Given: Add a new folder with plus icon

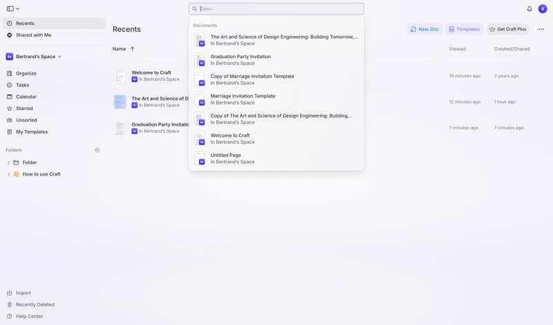Looking at the screenshot, I should [x=97, y=150].
